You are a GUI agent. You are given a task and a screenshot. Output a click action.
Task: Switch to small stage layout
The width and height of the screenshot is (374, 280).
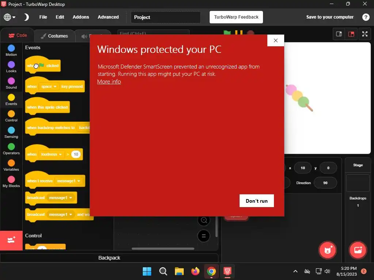coord(339,34)
